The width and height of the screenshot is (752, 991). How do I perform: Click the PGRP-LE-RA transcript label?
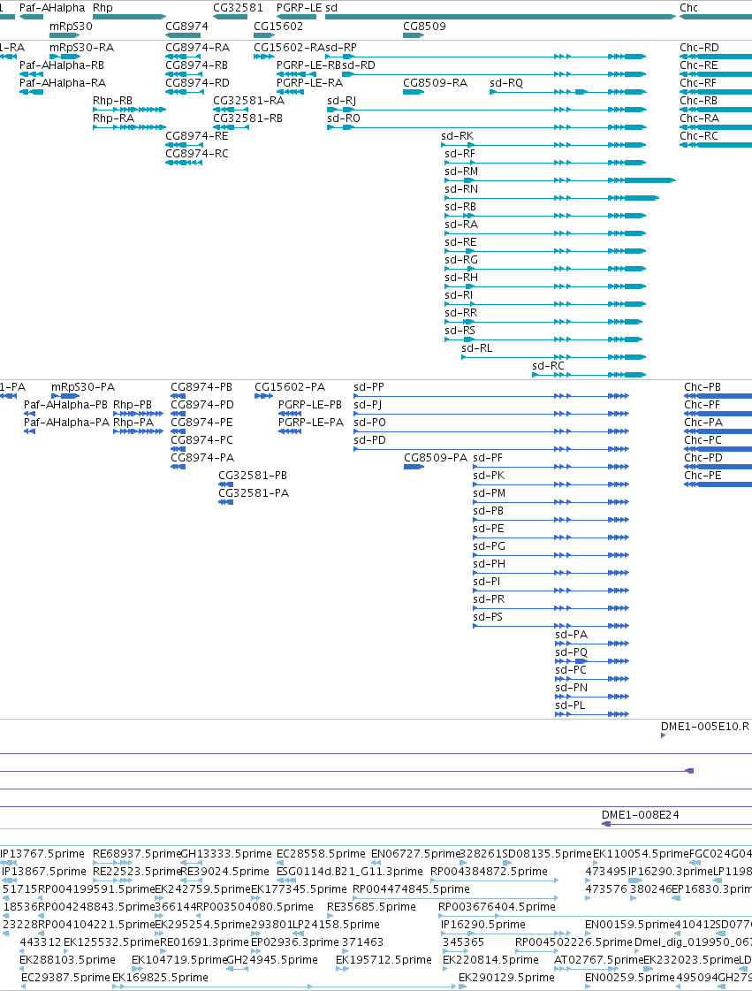(309, 83)
